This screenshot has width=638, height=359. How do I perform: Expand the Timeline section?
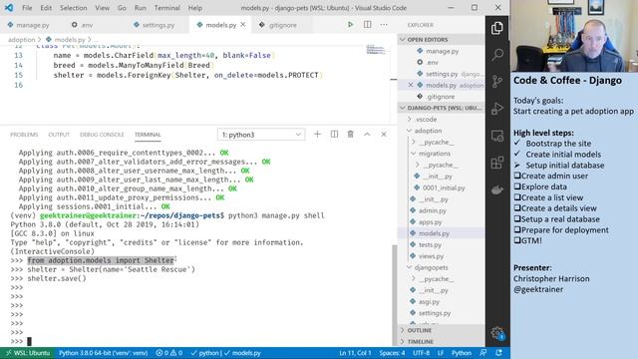(x=421, y=341)
